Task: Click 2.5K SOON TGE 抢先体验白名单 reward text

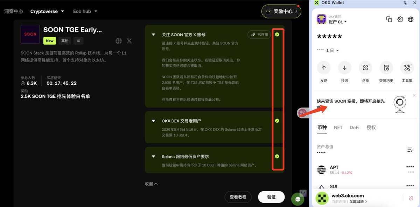Action: [x=55, y=96]
